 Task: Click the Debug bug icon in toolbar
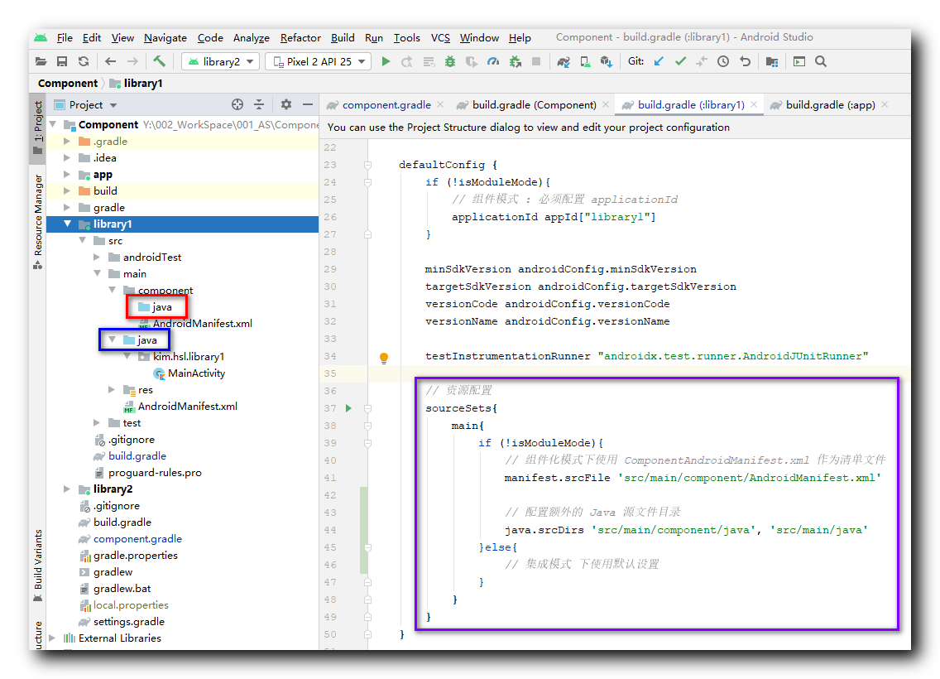450,62
